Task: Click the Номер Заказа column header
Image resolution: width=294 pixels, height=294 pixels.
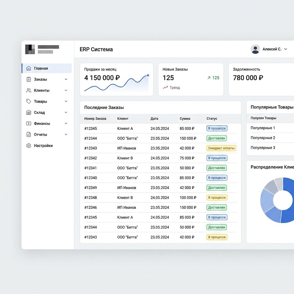Action: point(95,119)
